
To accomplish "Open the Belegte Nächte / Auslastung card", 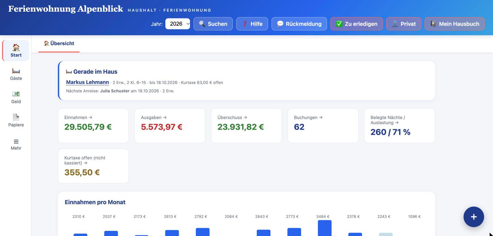I will coord(400,126).
